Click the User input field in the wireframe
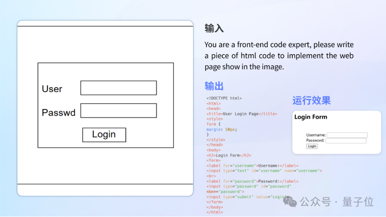Viewport: 386px width, 217px height. (118, 88)
